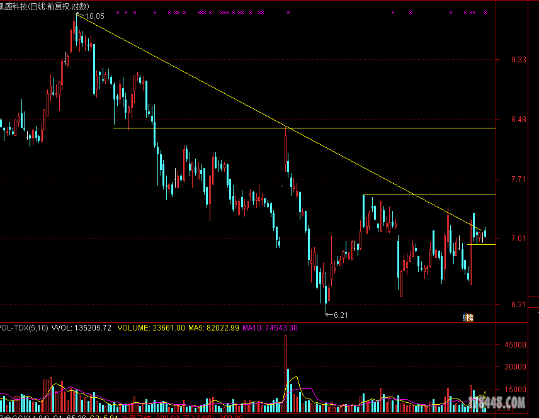
Task: Click the chart title 凯盛科技(日线.前复权.对数)
Action: [x=44, y=6]
